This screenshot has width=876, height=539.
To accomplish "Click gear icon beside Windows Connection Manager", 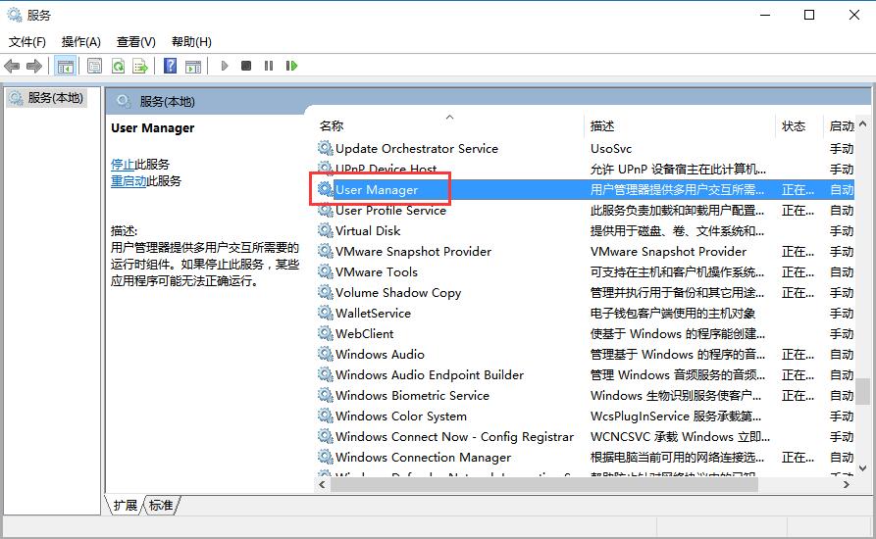I will [x=325, y=457].
